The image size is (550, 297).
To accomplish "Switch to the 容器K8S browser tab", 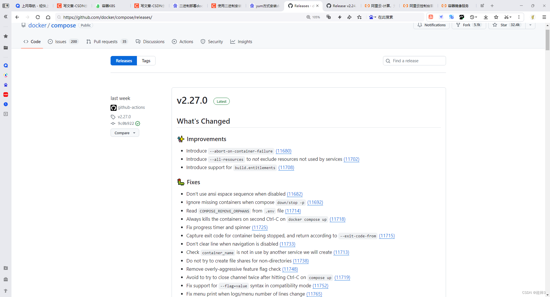I will point(109,6).
